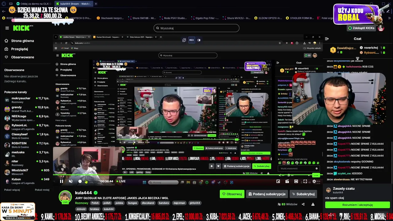
Task: Open Elgato Pop Filter bookmark
Action: pos(204,18)
